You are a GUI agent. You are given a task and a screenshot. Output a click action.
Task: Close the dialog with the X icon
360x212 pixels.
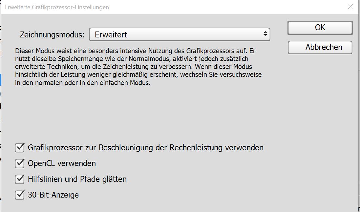[351, 7]
